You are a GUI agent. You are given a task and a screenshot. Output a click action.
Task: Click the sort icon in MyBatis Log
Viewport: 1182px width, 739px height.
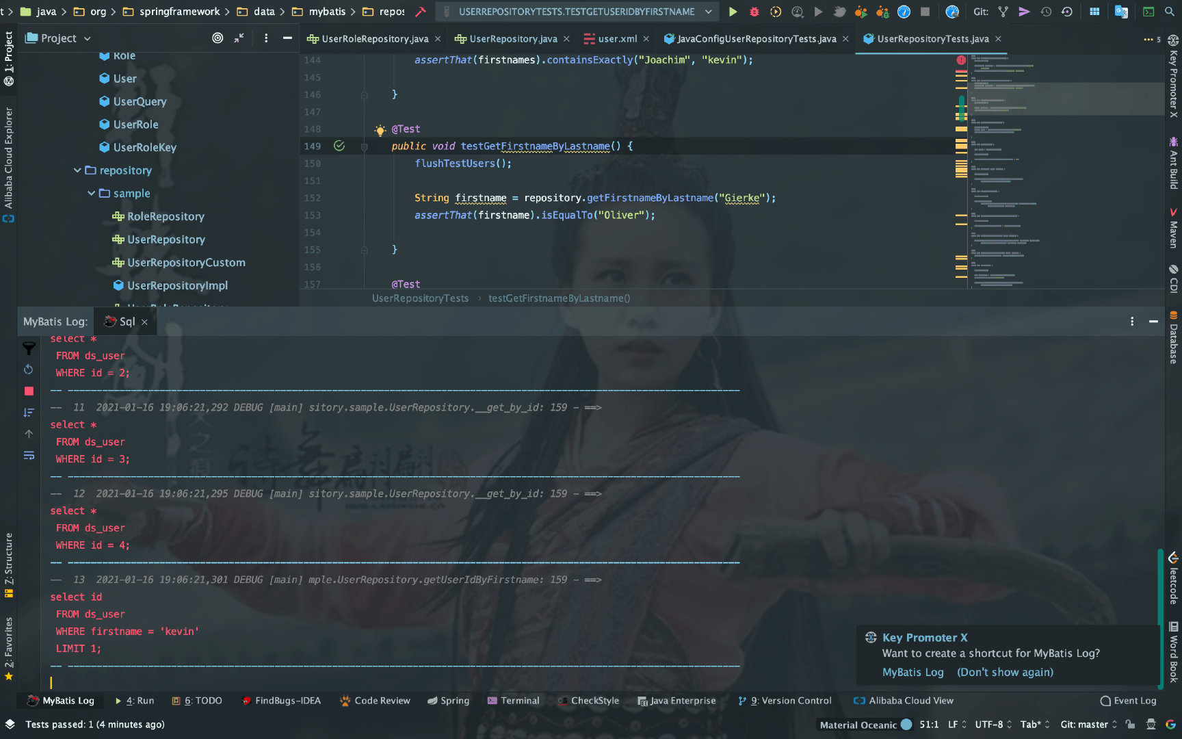29,413
